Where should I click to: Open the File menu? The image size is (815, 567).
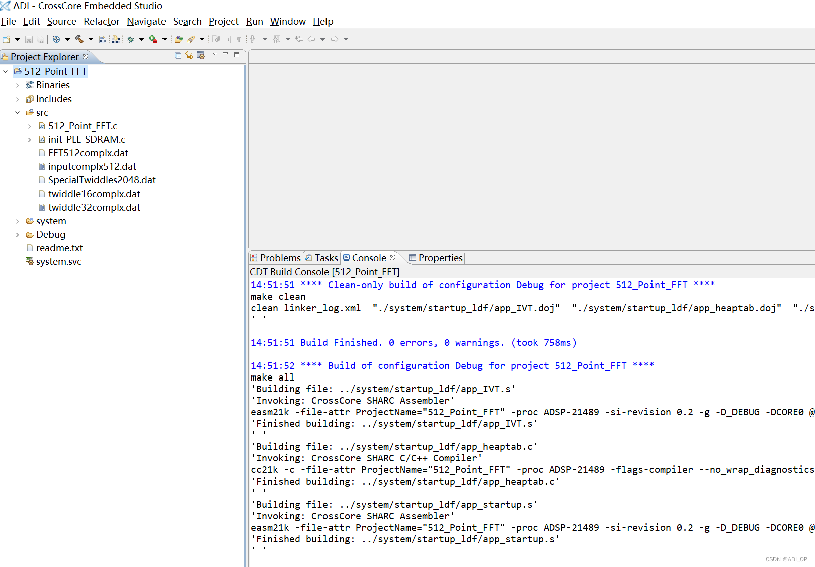coord(9,21)
